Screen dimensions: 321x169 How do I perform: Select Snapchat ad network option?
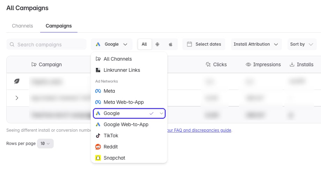[129, 158]
